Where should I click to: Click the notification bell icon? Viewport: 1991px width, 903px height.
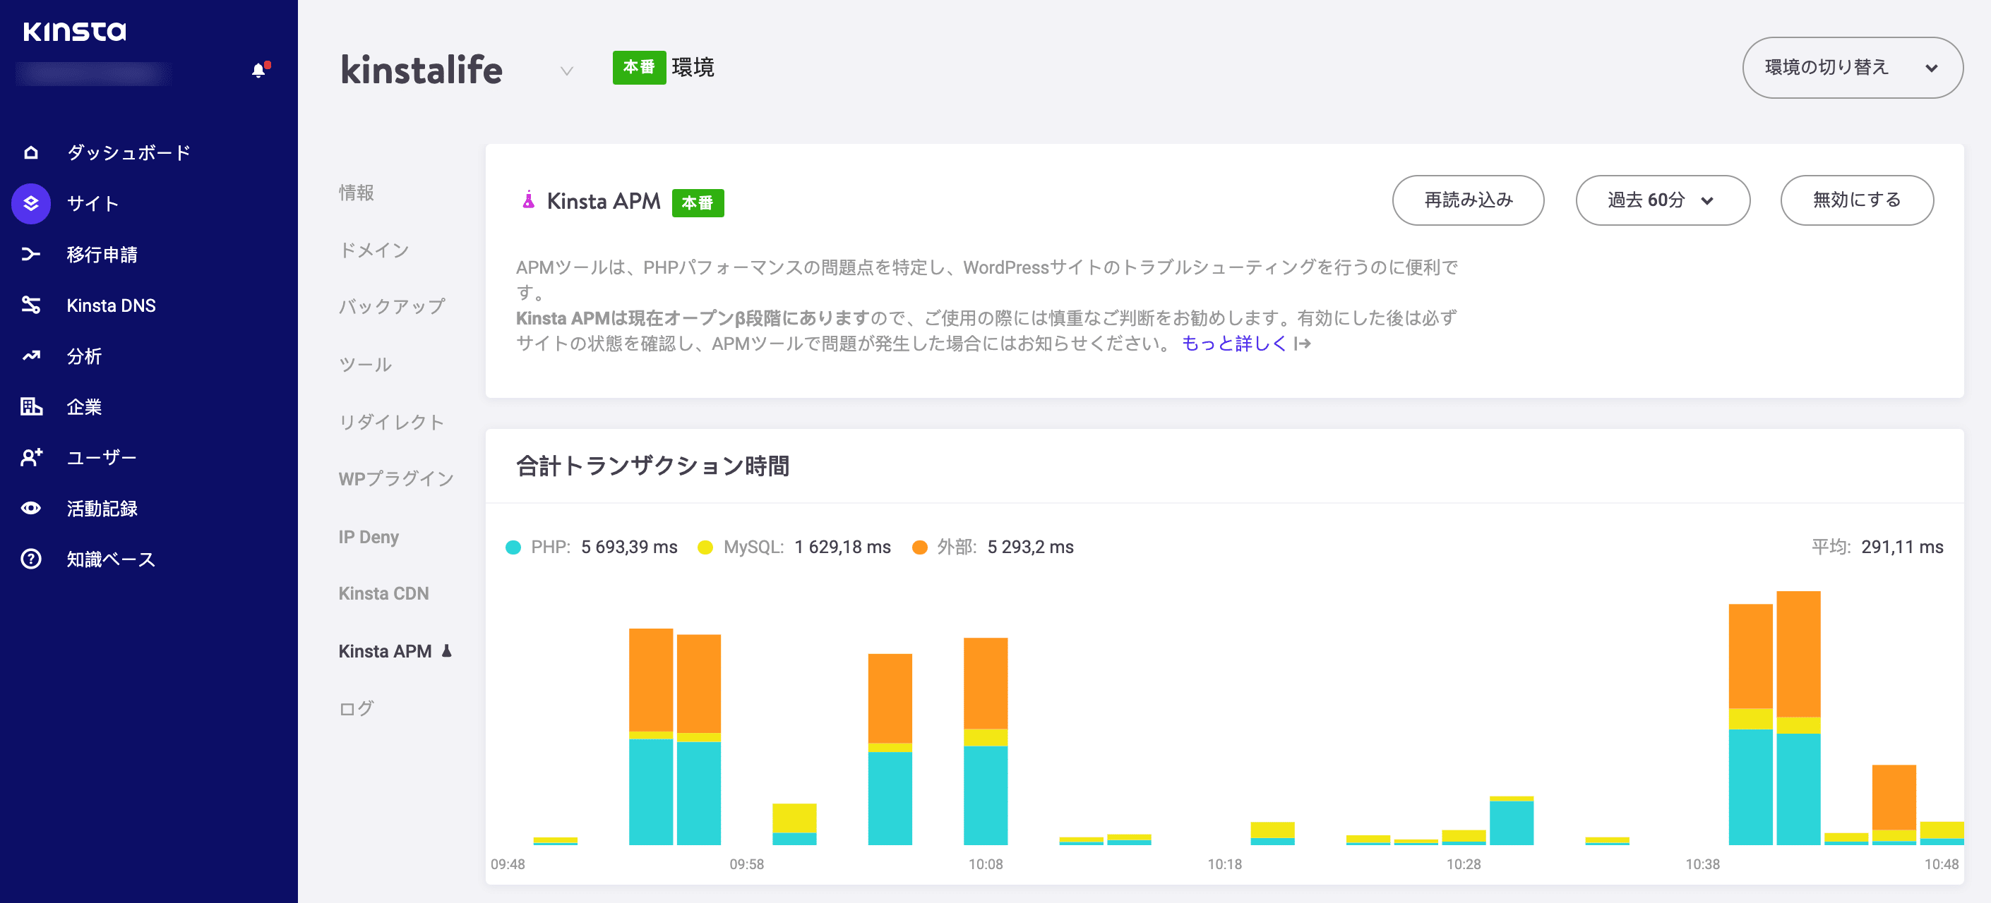[258, 71]
